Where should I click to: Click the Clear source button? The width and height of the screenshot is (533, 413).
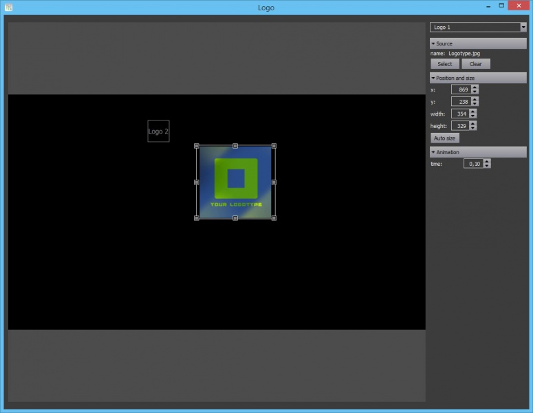[x=475, y=64]
